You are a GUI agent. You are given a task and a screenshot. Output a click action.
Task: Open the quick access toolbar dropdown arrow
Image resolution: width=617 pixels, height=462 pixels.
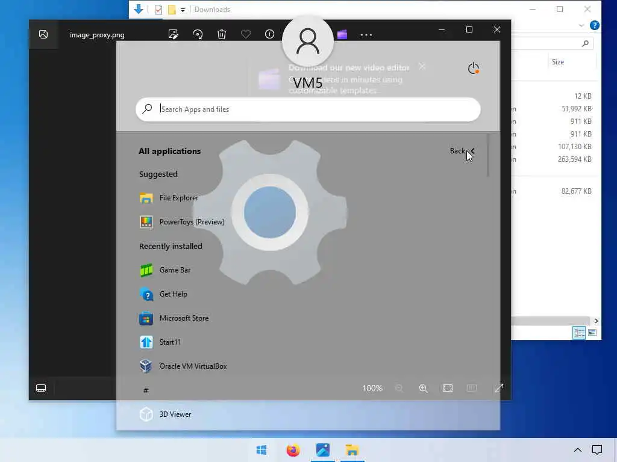183,10
